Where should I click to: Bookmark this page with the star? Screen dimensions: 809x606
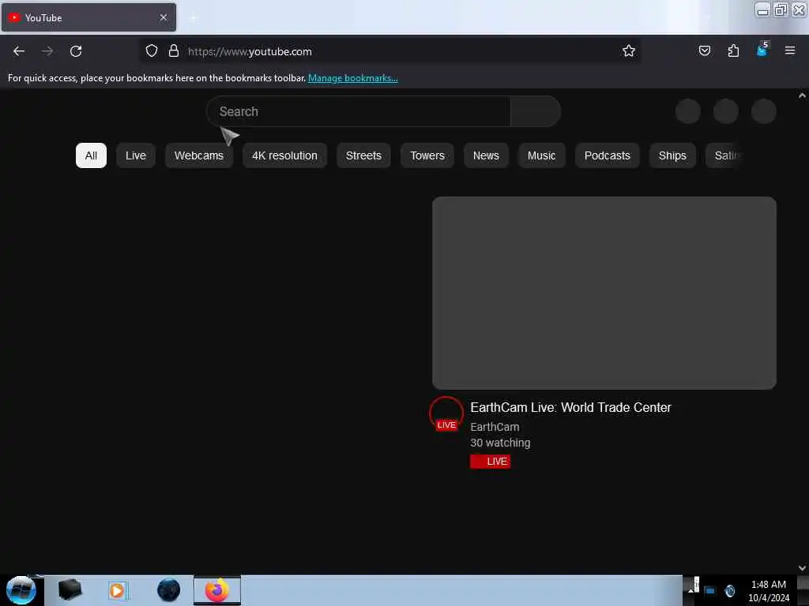click(x=628, y=51)
